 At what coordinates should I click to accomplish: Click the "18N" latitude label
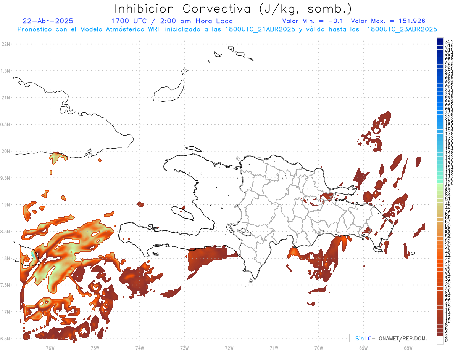tap(6, 258)
